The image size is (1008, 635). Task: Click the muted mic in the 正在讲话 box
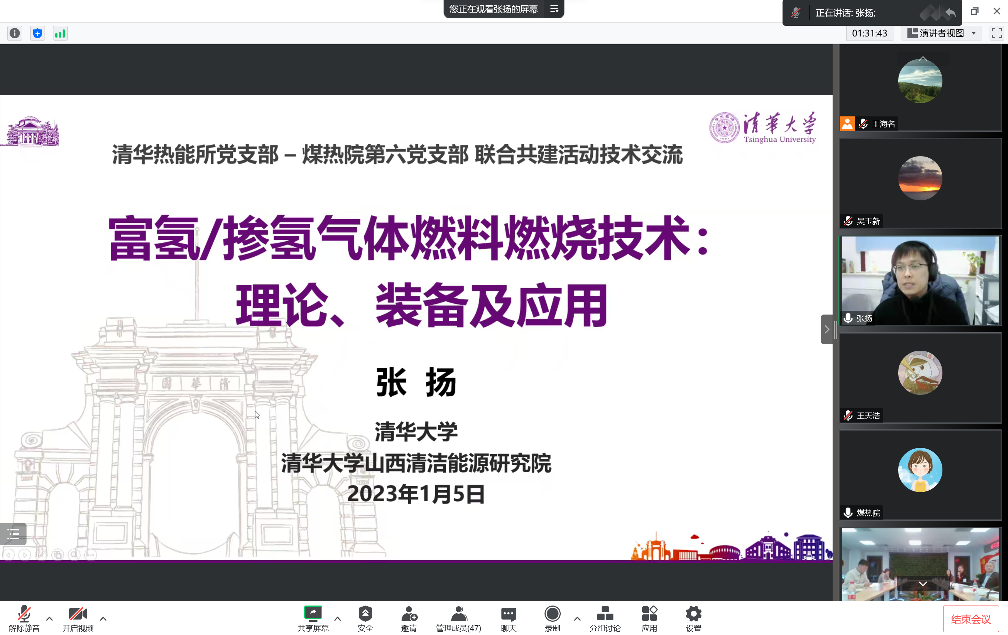[796, 13]
